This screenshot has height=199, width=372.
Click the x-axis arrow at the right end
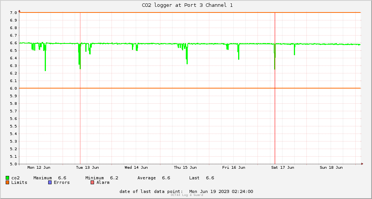362,164
